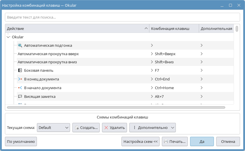
Task: Click the Автоматическая подгонка magnifier icon
Action: tap(20, 45)
